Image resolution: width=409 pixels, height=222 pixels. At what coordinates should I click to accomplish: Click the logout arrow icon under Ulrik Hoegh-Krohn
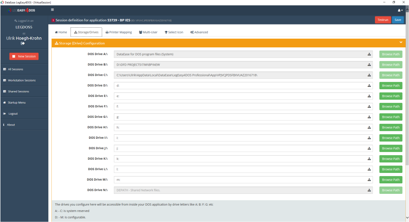(23, 43)
